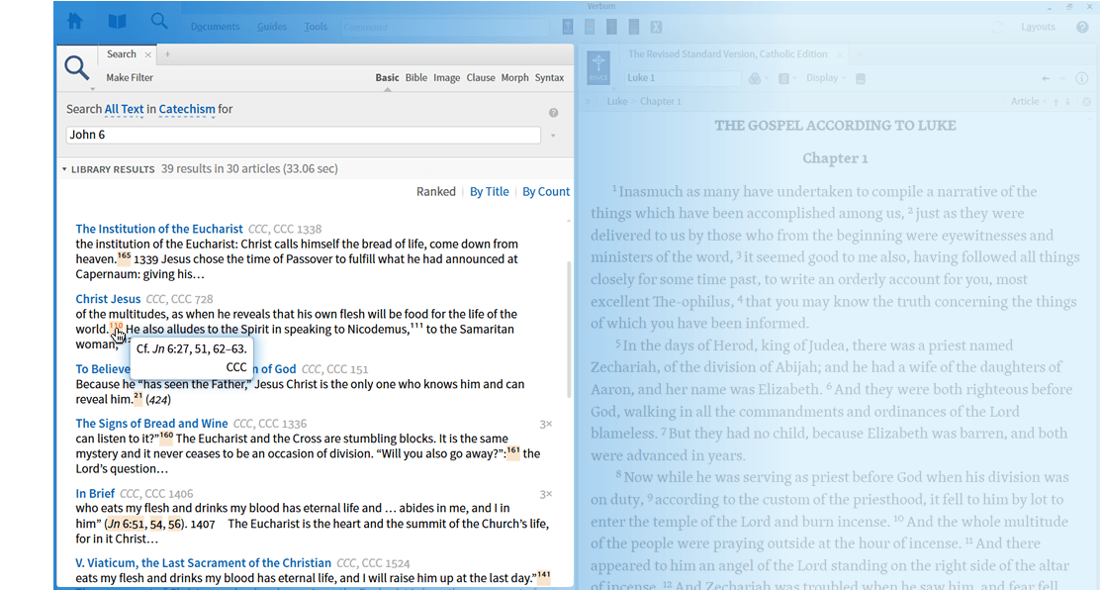The width and height of the screenshot is (1100, 590).
Task: Click footnote 111 after Nicodemus
Action: pyautogui.click(x=416, y=326)
